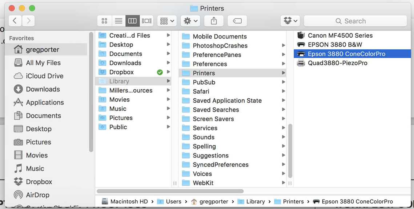Click the search magnifier icon

[x=339, y=21]
